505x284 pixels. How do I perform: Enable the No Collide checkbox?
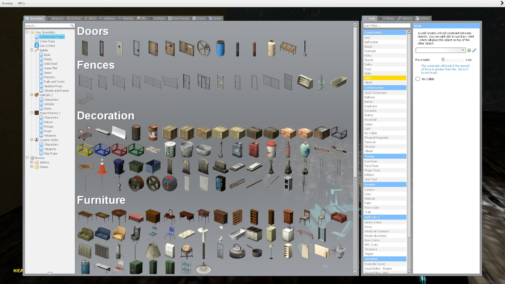pos(418,79)
